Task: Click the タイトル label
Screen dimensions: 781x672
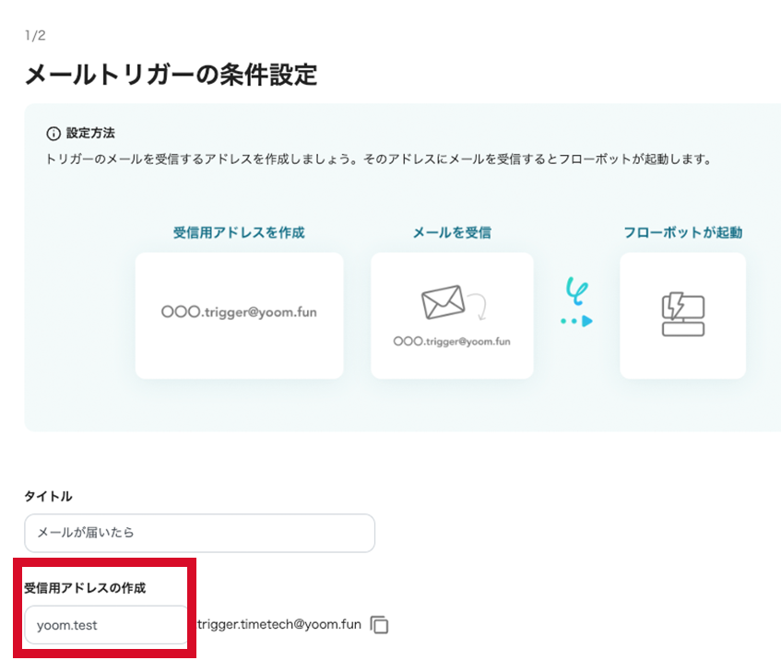Action: (48, 496)
